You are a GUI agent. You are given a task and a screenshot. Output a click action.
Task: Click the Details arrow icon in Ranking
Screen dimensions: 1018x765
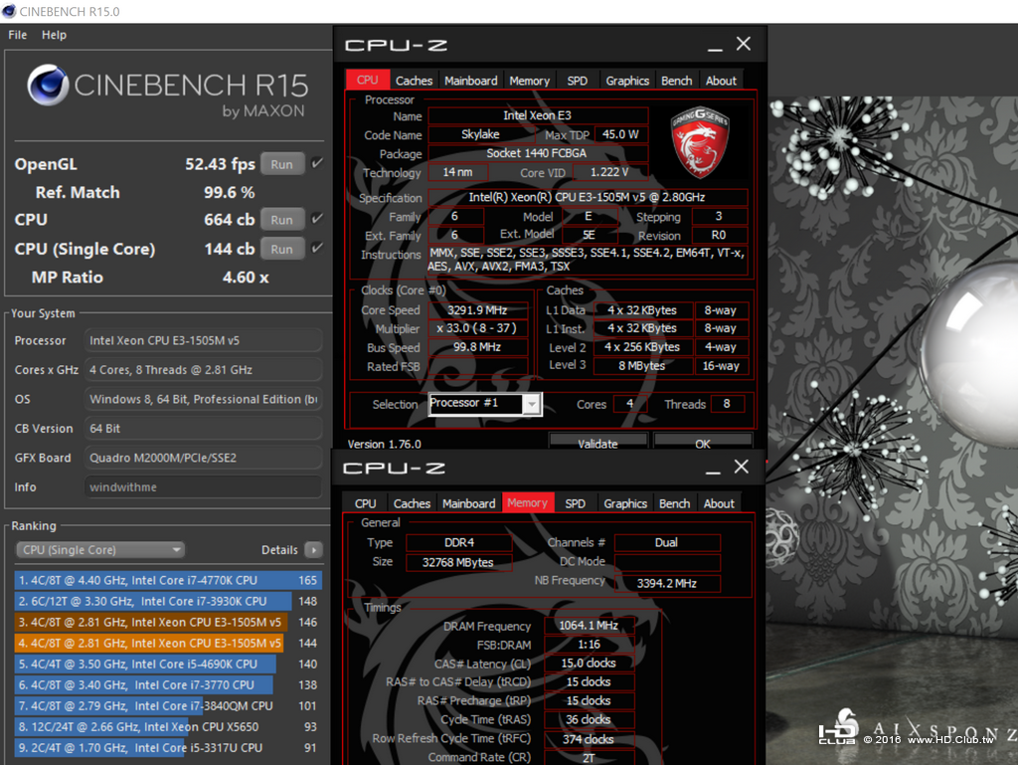click(313, 550)
